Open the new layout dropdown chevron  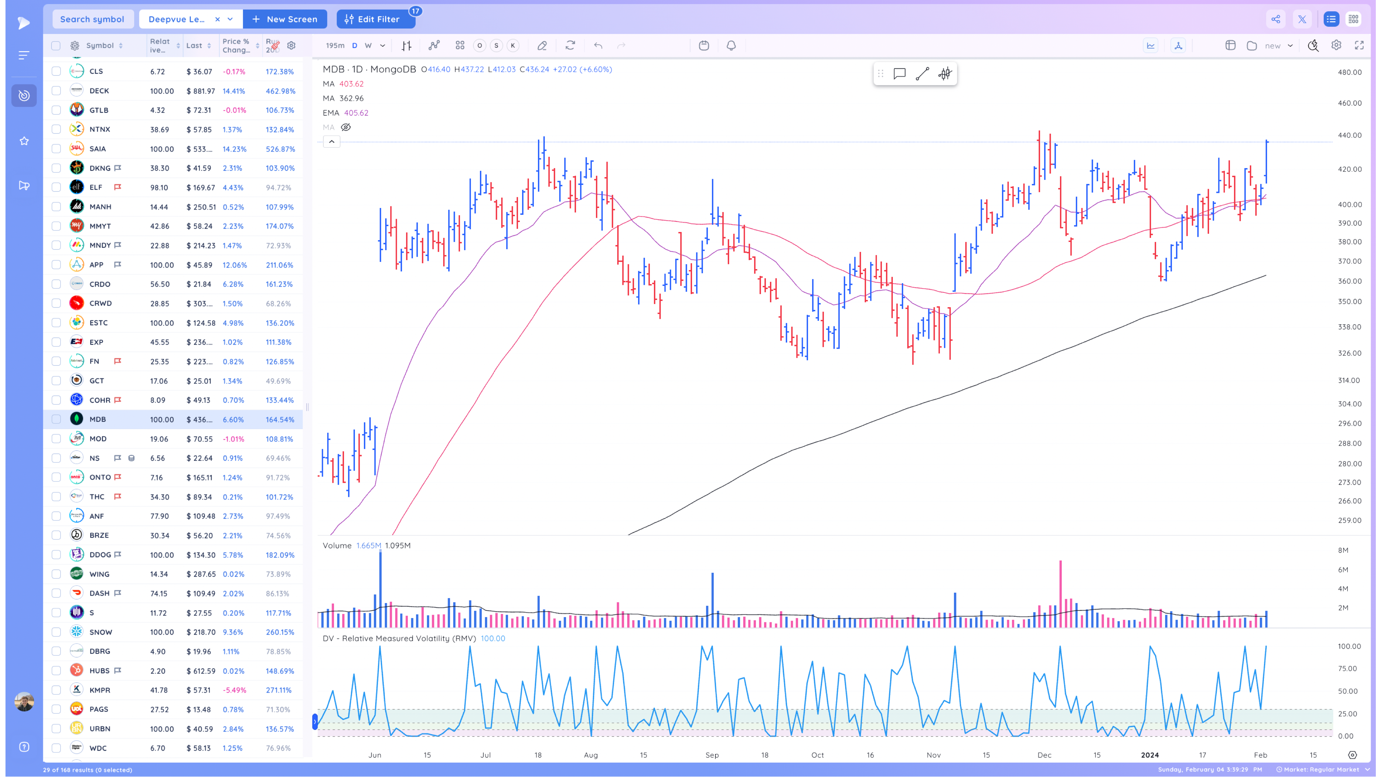coord(1290,46)
